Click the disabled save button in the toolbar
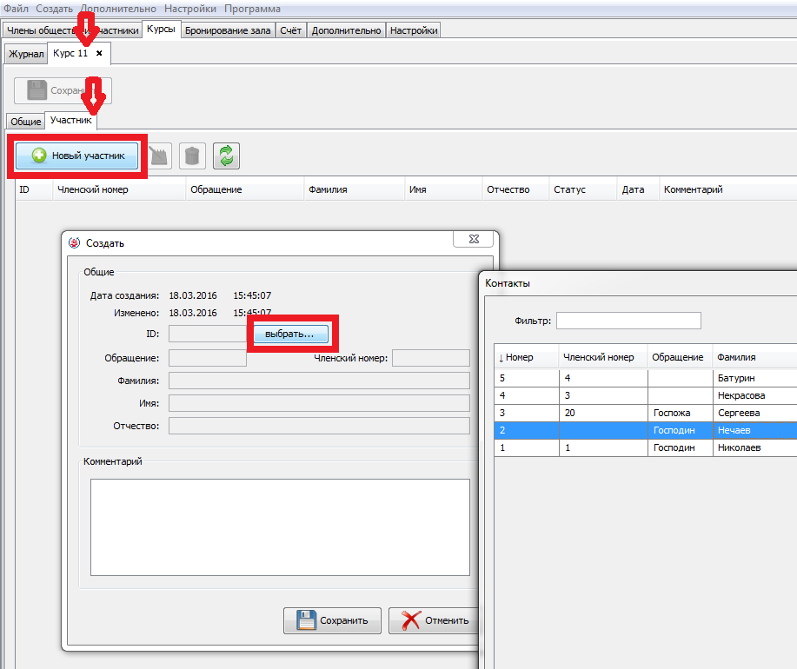797x669 pixels. (63, 90)
